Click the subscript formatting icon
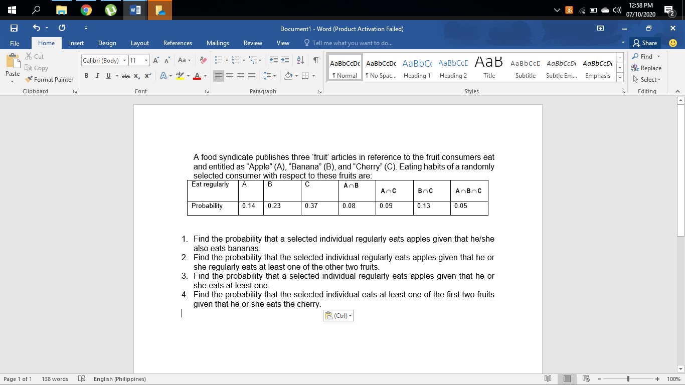 136,76
